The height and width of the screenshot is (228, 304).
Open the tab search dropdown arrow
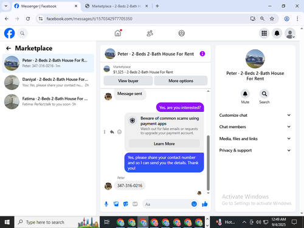(6, 6)
